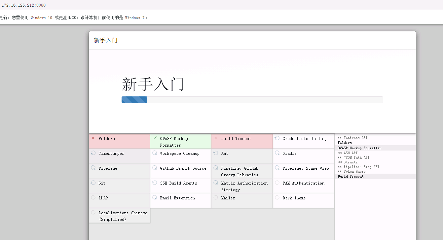This screenshot has width=443, height=240.
Task: Click the Windows 10 update notice bar
Action: 221,18
